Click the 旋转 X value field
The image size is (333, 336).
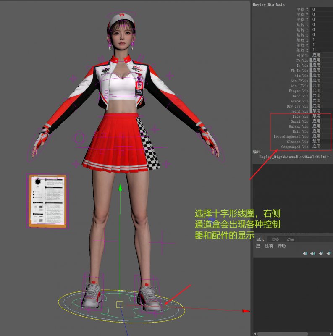click(x=321, y=24)
